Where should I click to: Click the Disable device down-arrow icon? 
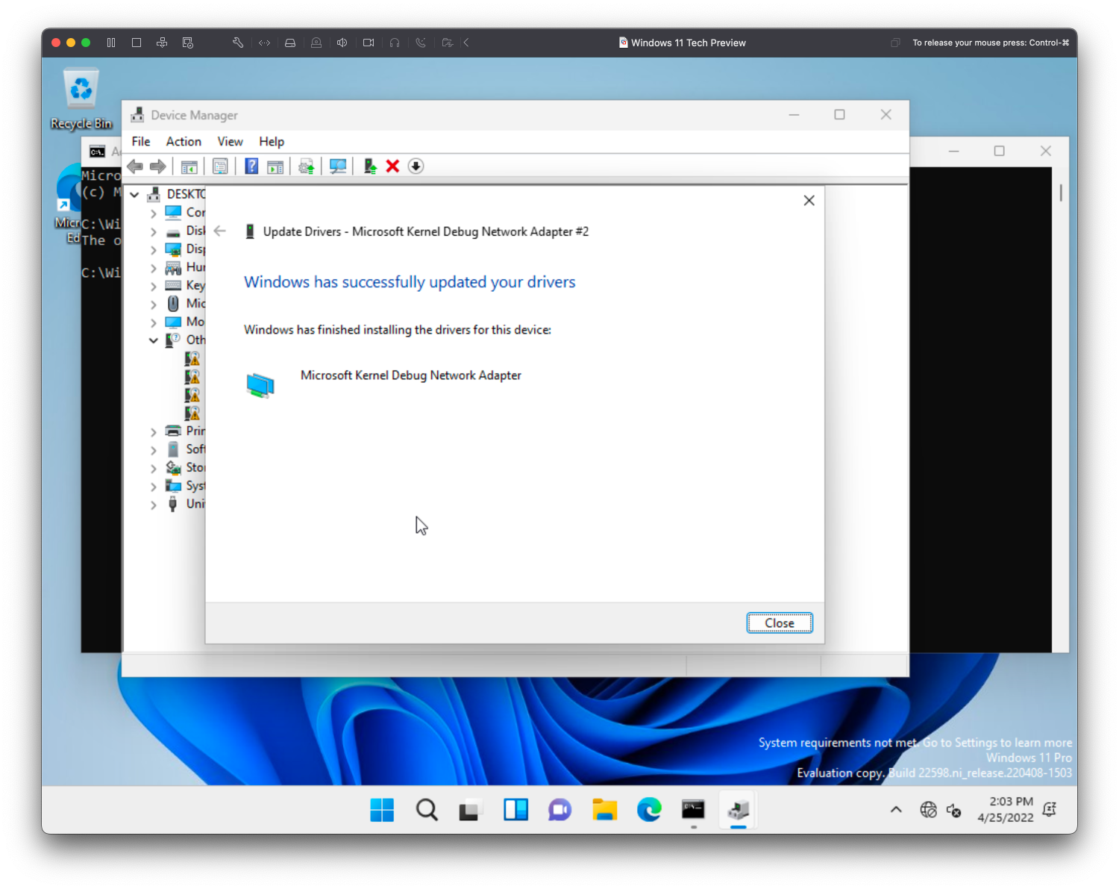pos(416,166)
